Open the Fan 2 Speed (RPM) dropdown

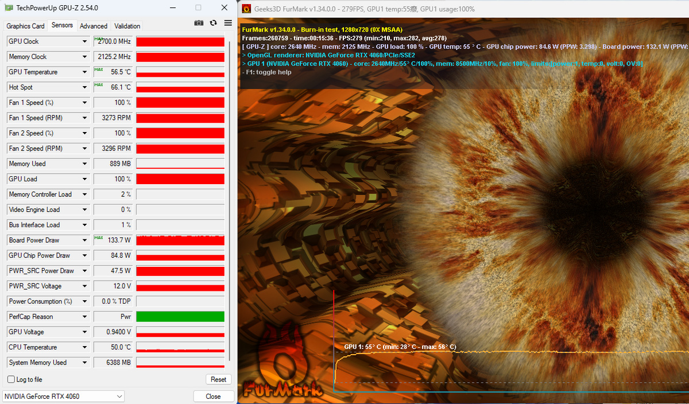click(85, 149)
